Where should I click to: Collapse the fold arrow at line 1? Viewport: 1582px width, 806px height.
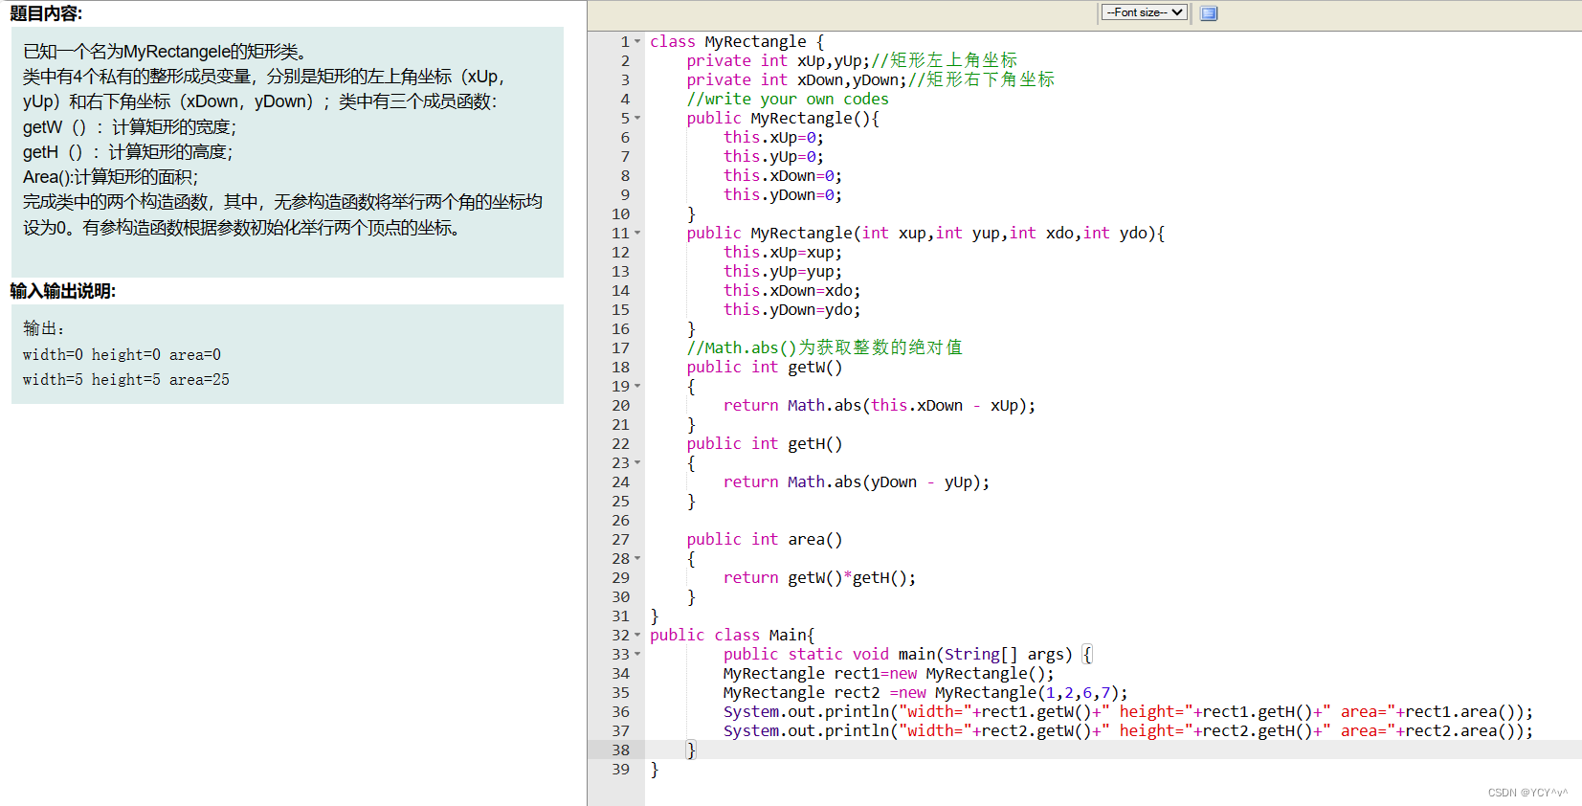[x=637, y=42]
